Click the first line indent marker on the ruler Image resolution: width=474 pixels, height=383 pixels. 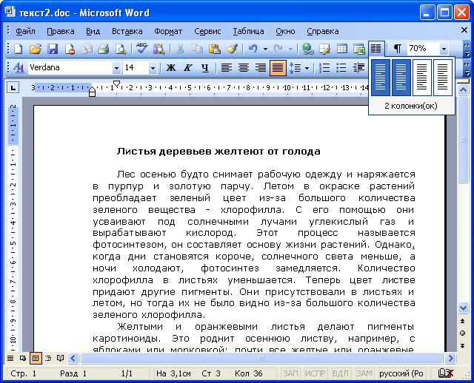pos(116,84)
